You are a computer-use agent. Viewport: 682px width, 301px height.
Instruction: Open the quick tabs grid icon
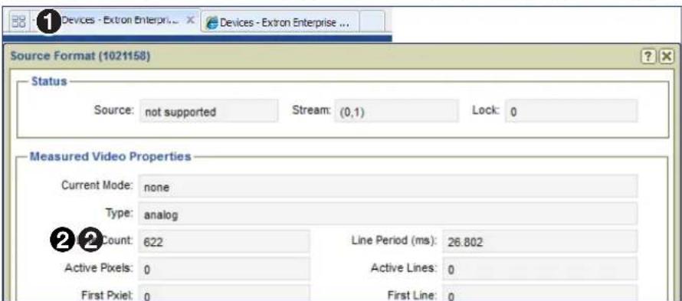[x=18, y=21]
